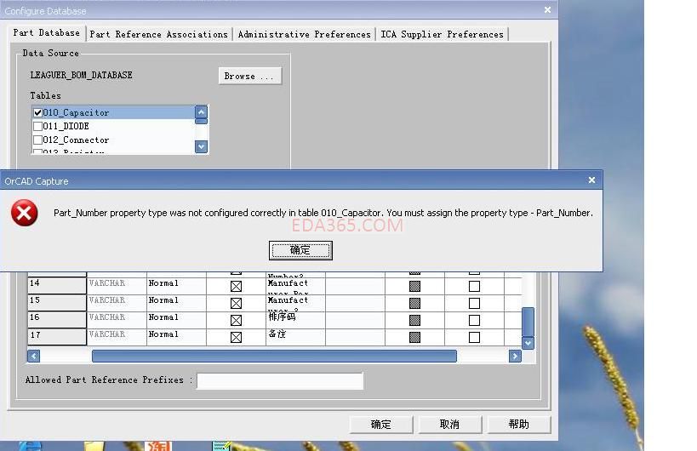Screen dimensions: 697x451
Task: Select row header 14 in property grid
Action: (x=57, y=286)
